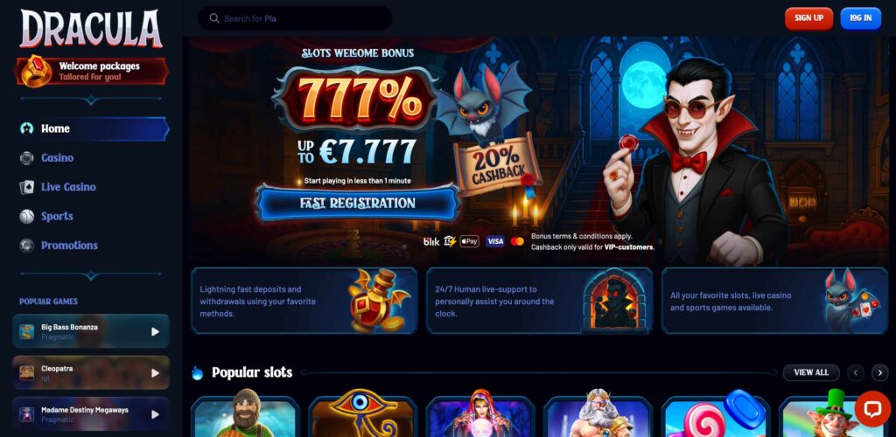Screen dimensions: 896x437
Task: Open the Welcome packages banner
Action: tap(91, 72)
